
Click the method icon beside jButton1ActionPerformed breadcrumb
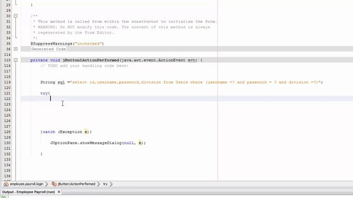tap(54, 184)
